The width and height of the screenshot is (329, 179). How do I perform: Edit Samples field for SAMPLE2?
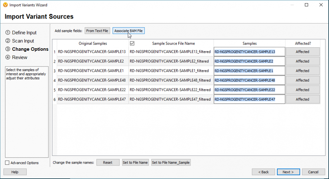tap(249, 61)
